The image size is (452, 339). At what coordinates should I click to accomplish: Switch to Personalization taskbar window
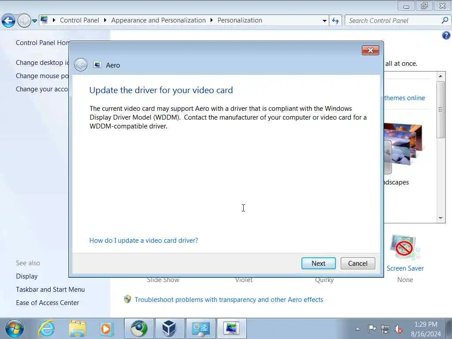(x=231, y=328)
